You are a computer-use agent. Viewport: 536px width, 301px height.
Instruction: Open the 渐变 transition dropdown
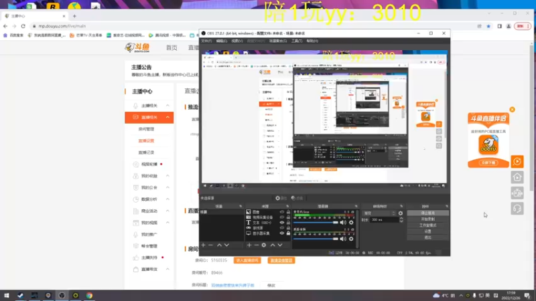coord(379,213)
